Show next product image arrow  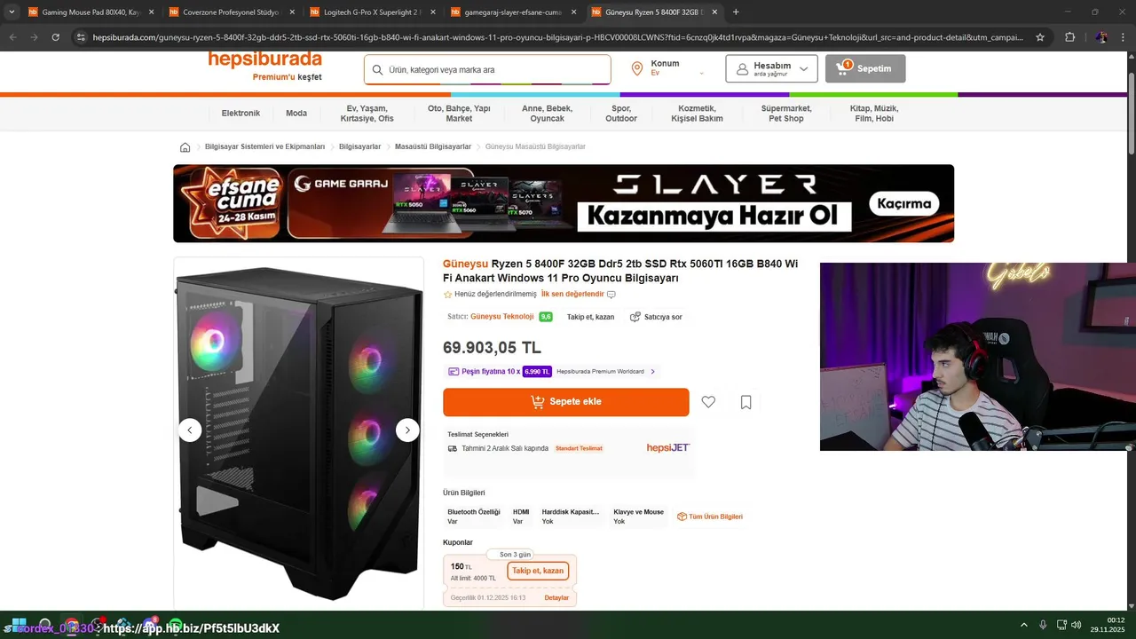click(x=407, y=430)
